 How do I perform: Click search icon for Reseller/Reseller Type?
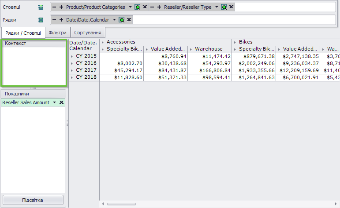[x=224, y=7]
